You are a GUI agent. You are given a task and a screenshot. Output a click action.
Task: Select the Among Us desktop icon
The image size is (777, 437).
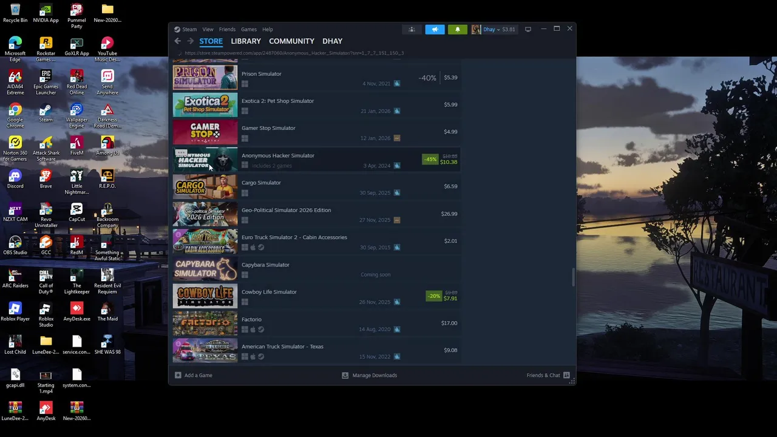click(x=107, y=146)
